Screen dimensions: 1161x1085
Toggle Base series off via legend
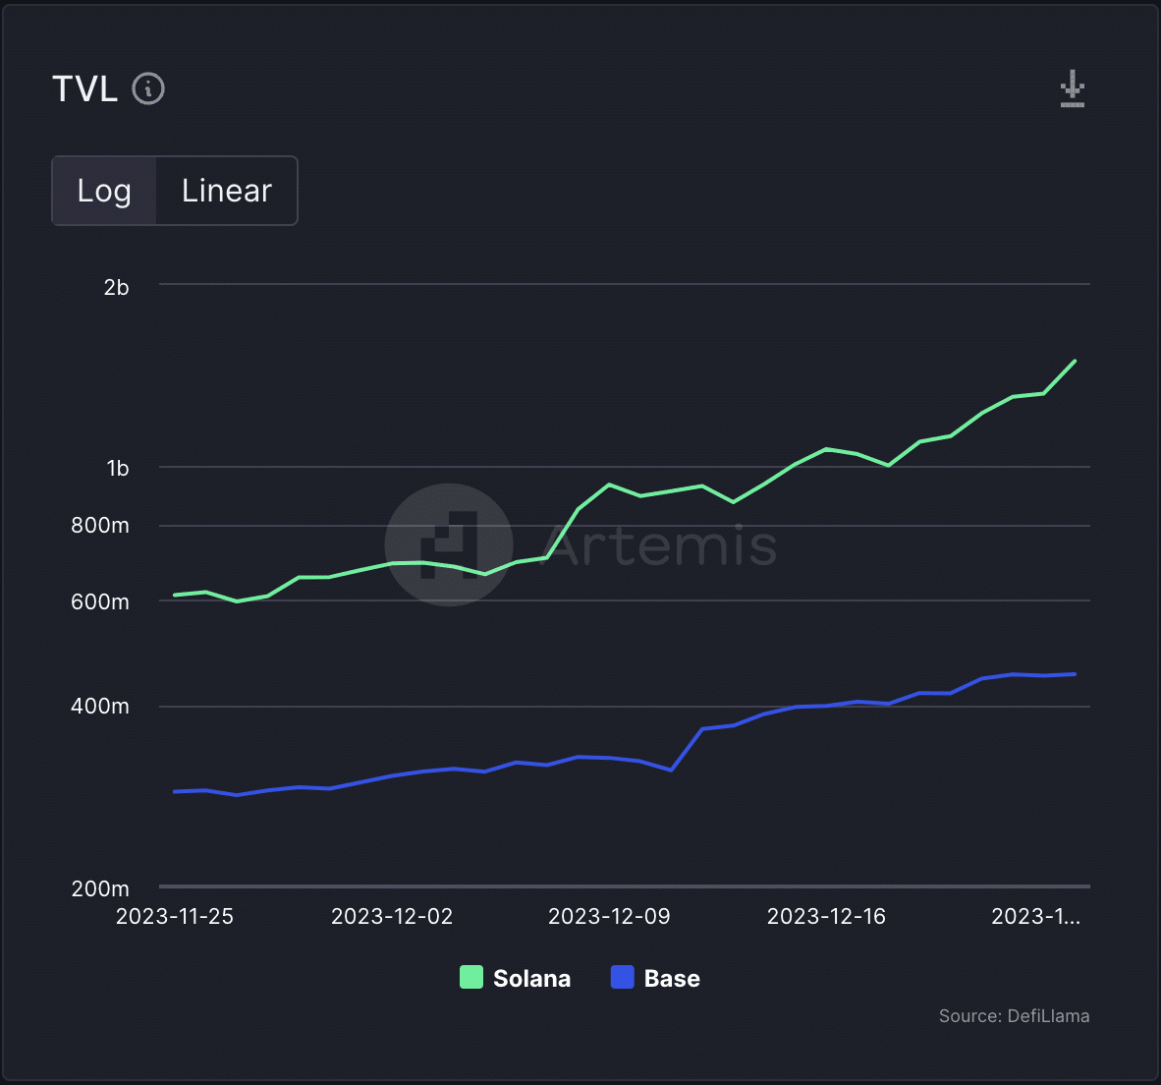tap(655, 978)
